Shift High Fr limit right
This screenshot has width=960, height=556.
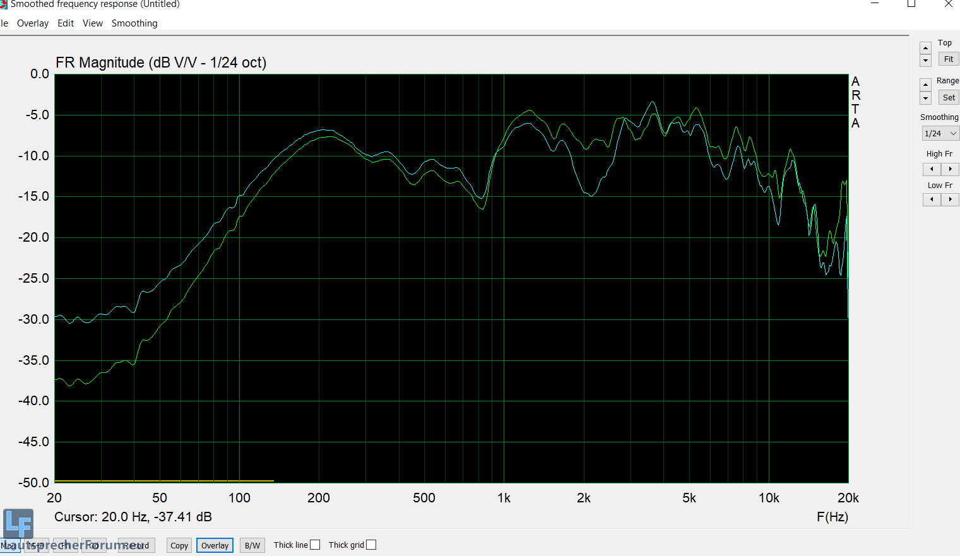(x=950, y=169)
